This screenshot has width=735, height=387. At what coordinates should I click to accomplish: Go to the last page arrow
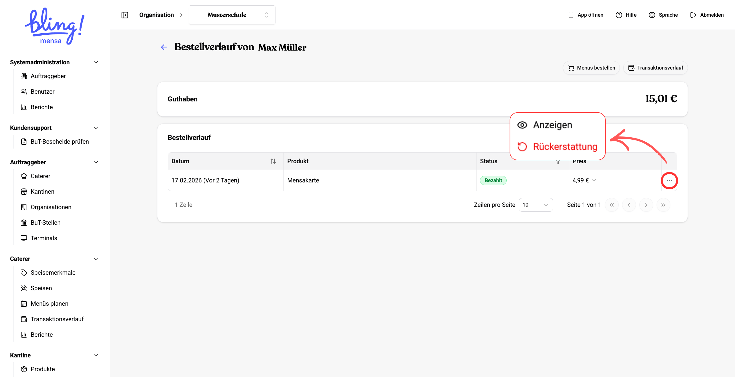tap(663, 205)
